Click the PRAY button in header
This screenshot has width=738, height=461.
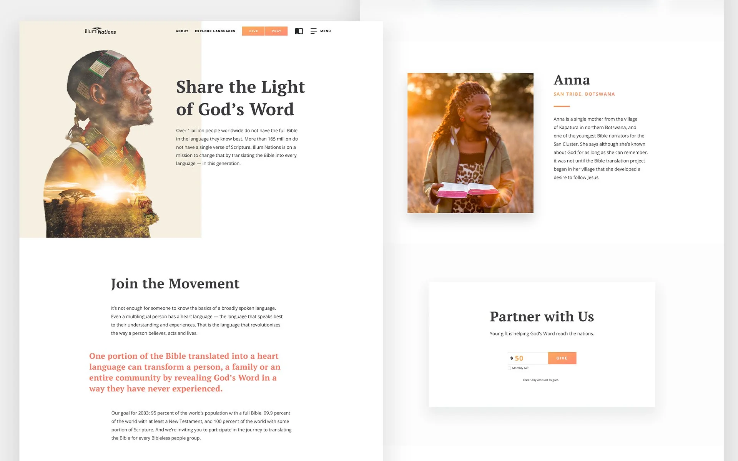point(276,31)
